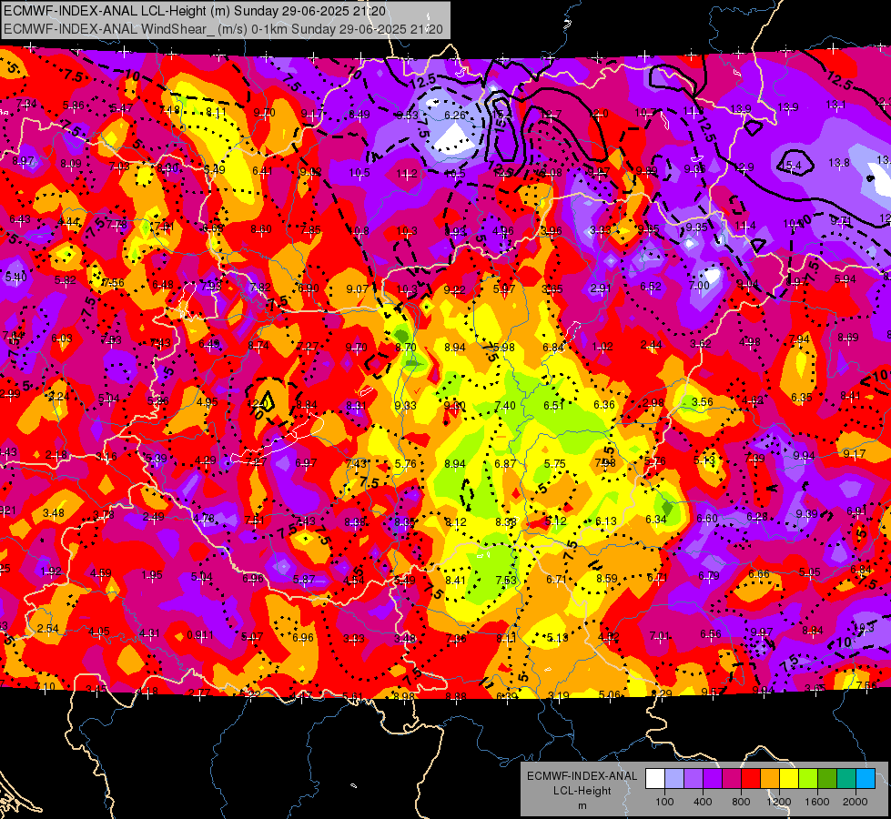Click the 7.94 grid value
This screenshot has height=819, width=891.
tap(799, 339)
